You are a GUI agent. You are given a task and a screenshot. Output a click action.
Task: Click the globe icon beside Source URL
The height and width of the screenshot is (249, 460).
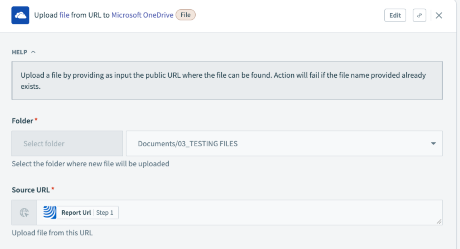pos(24,213)
